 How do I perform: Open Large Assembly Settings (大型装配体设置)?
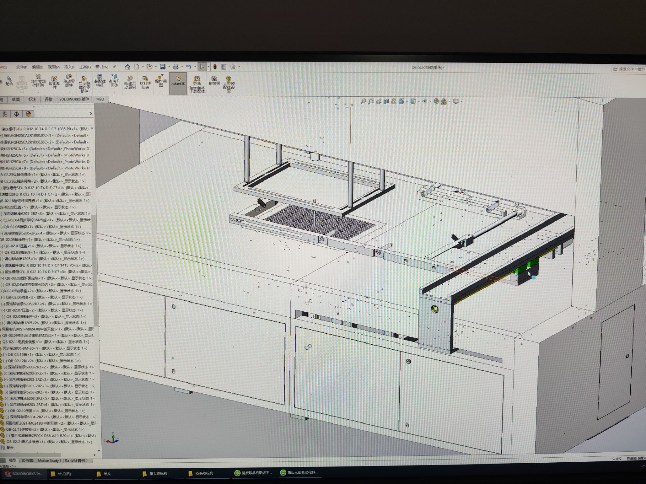click(x=229, y=85)
